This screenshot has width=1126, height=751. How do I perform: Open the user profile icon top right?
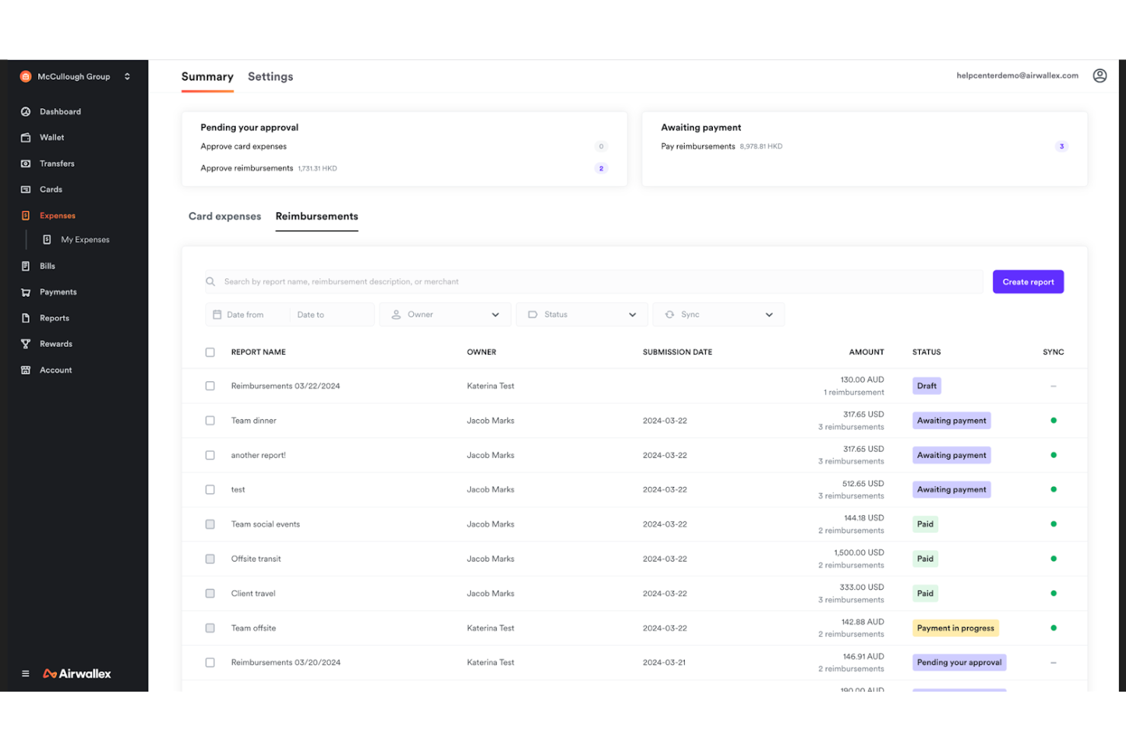tap(1099, 75)
